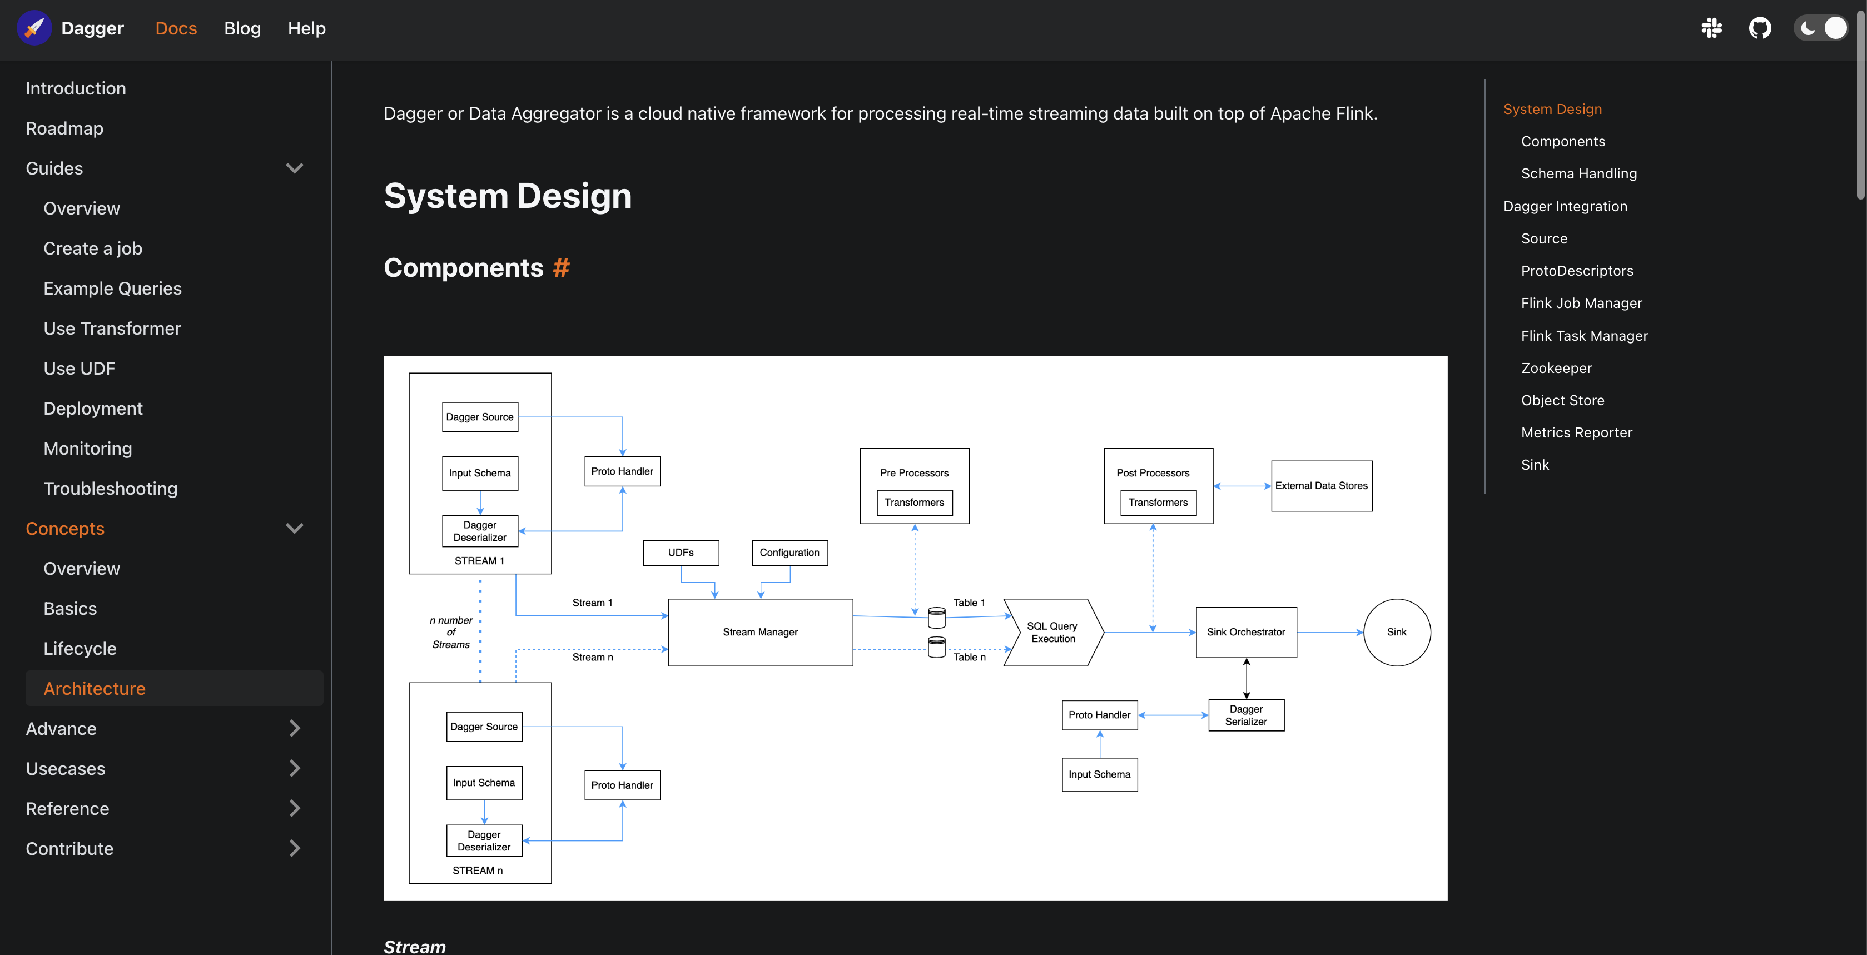The image size is (1867, 955).
Task: Select Lifecycle in Concepts sidebar
Action: pyautogui.click(x=80, y=649)
